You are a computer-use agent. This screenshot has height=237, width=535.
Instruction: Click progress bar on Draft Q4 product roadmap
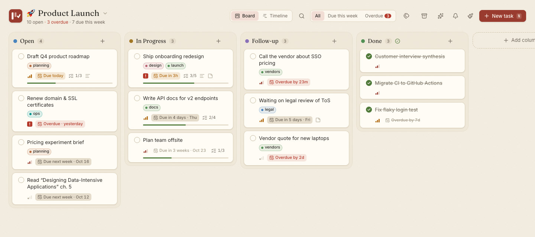70,83
